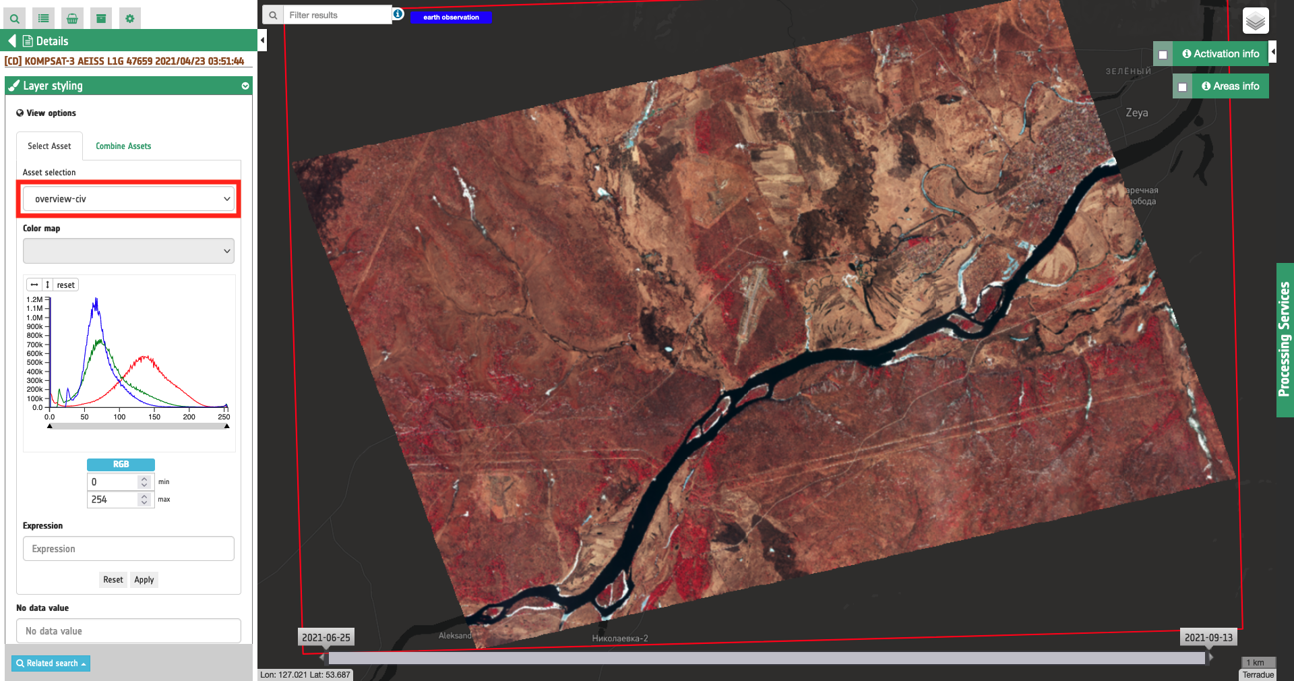Image resolution: width=1294 pixels, height=681 pixels.
Task: Open the search tool in top toolbar
Action: (14, 18)
